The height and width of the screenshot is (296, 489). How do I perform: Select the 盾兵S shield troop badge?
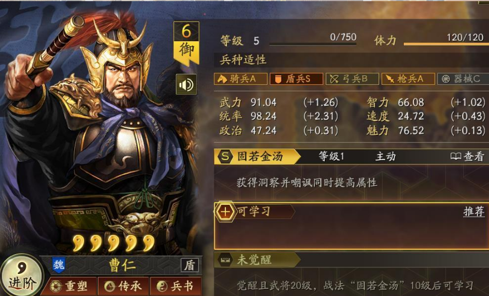296,79
